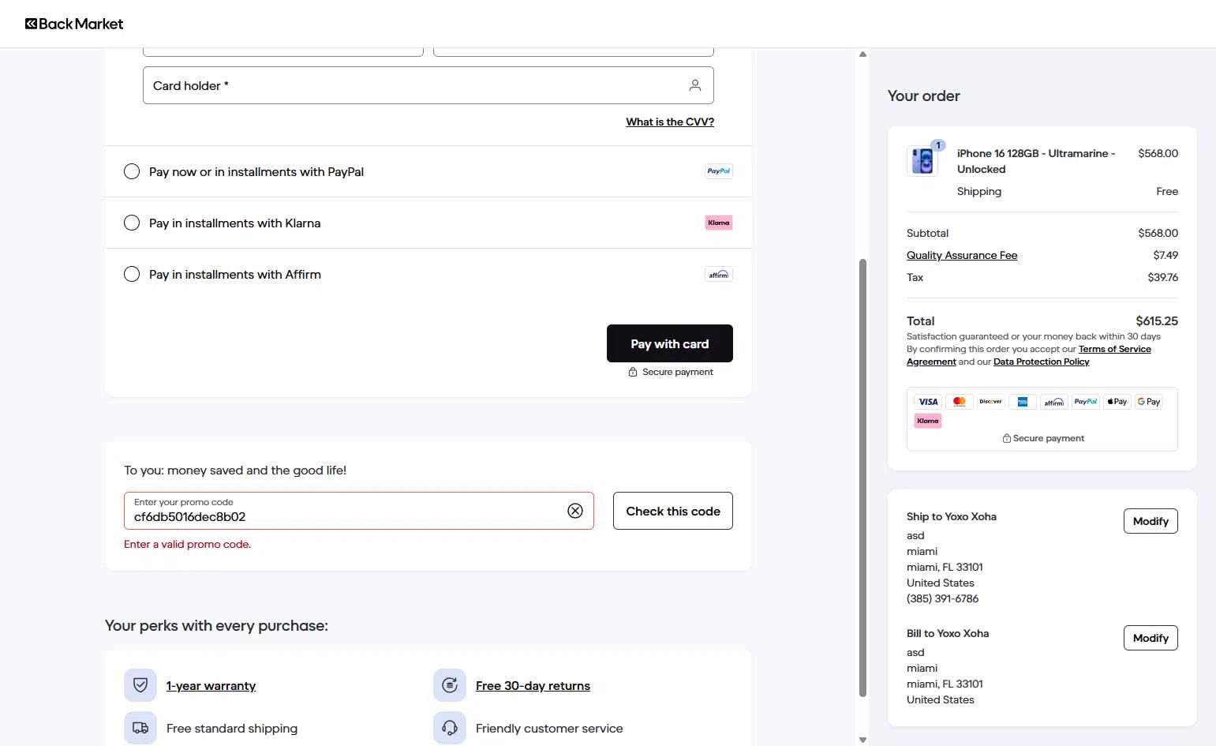Click the Mastercard badge in order summary

[960, 402]
